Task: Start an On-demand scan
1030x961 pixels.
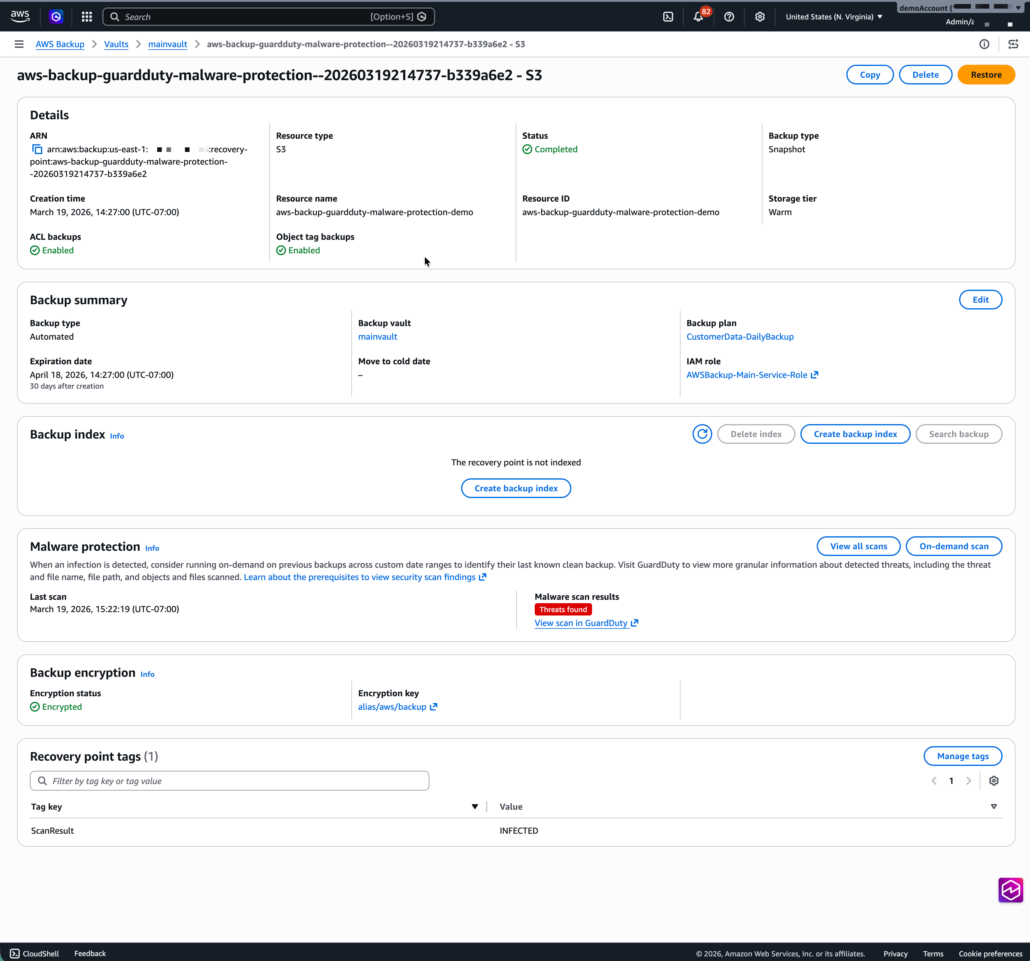Action: pos(954,546)
